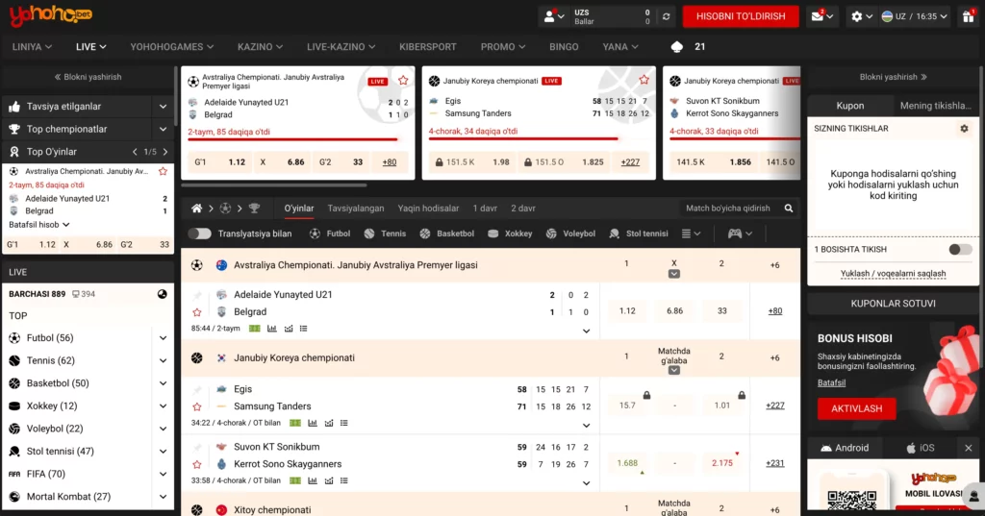985x516 pixels.
Task: Open Yuklash / voqealarni saqlash link
Action: (x=894, y=274)
